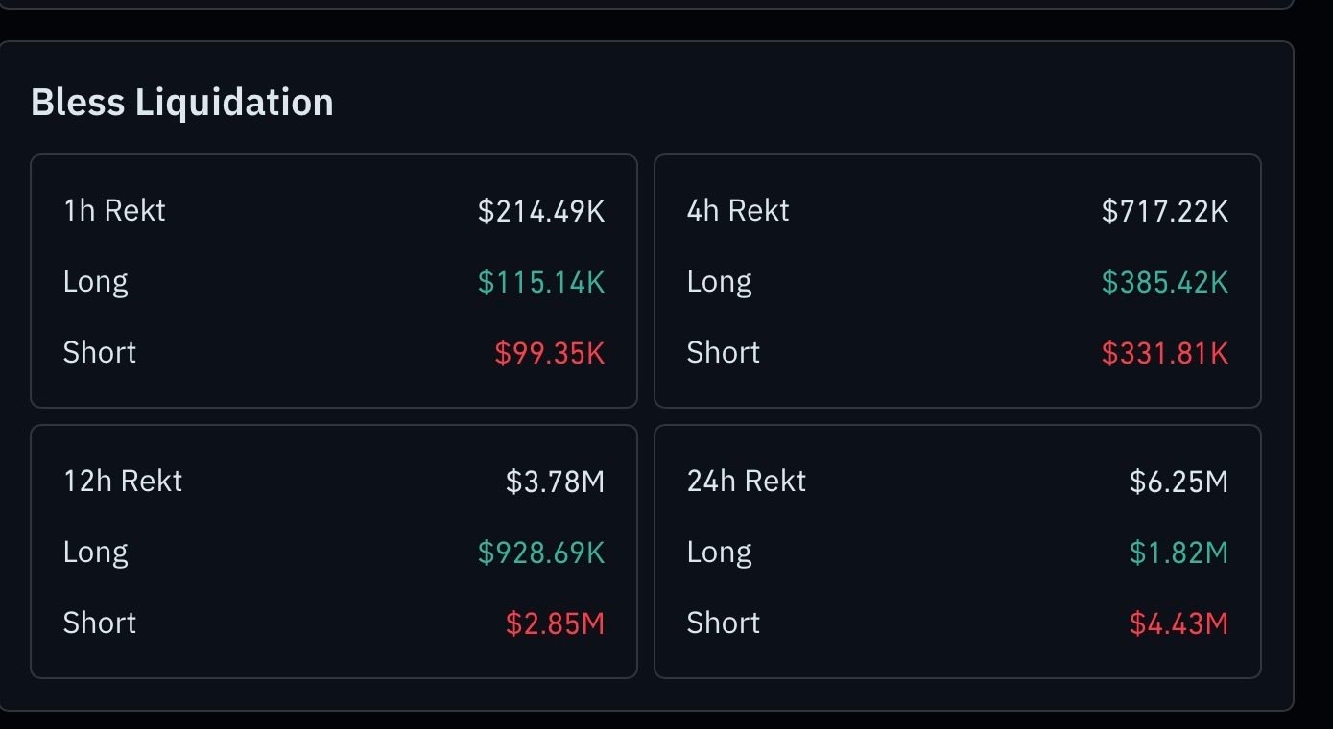Screen dimensions: 1333x729
Task: Click the 12h Short value $2.85M
Action: point(556,623)
